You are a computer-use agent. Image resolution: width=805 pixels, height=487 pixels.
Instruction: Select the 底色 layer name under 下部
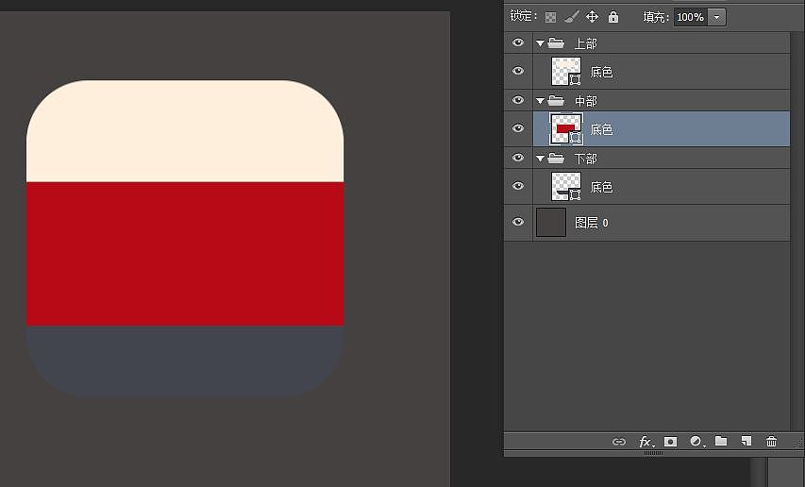click(x=601, y=187)
